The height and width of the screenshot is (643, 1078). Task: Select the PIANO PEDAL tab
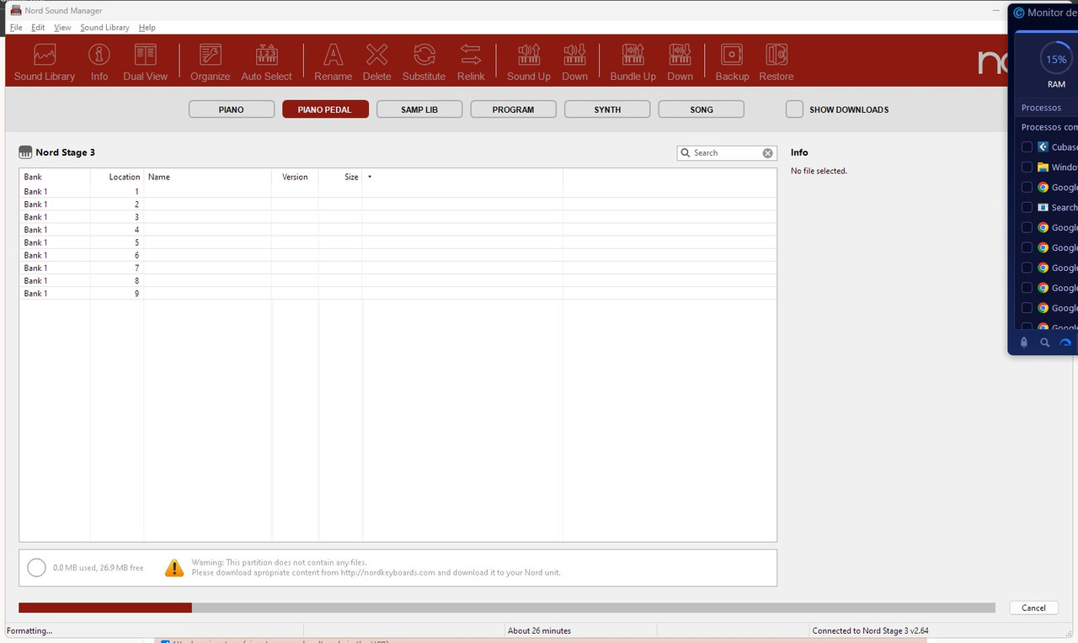[325, 109]
